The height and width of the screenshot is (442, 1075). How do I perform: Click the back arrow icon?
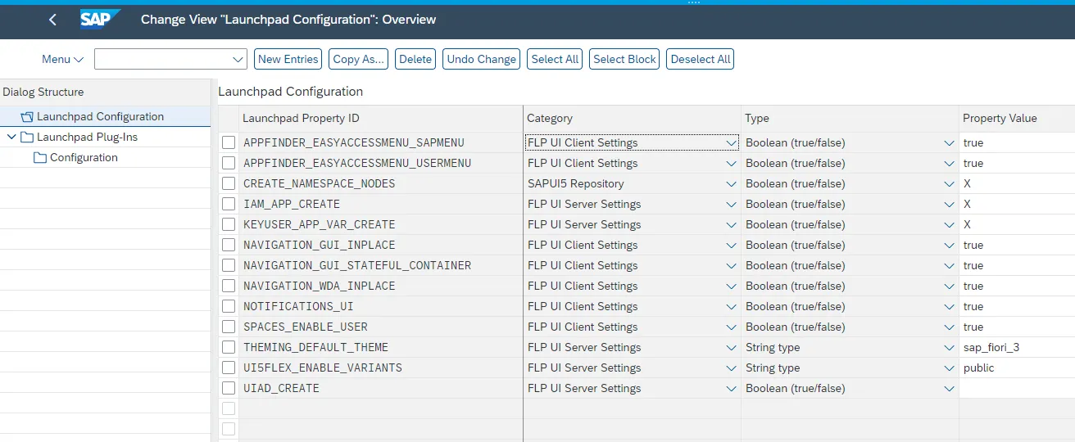click(x=53, y=20)
